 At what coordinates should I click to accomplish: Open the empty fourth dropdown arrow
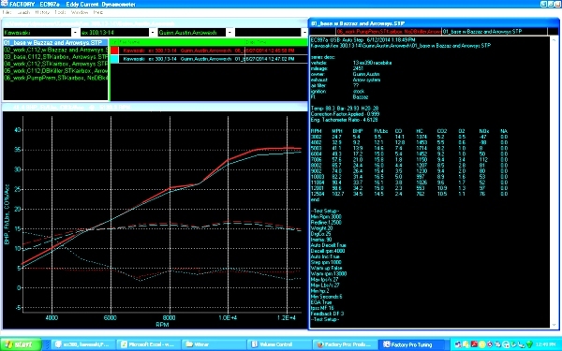(304, 33)
